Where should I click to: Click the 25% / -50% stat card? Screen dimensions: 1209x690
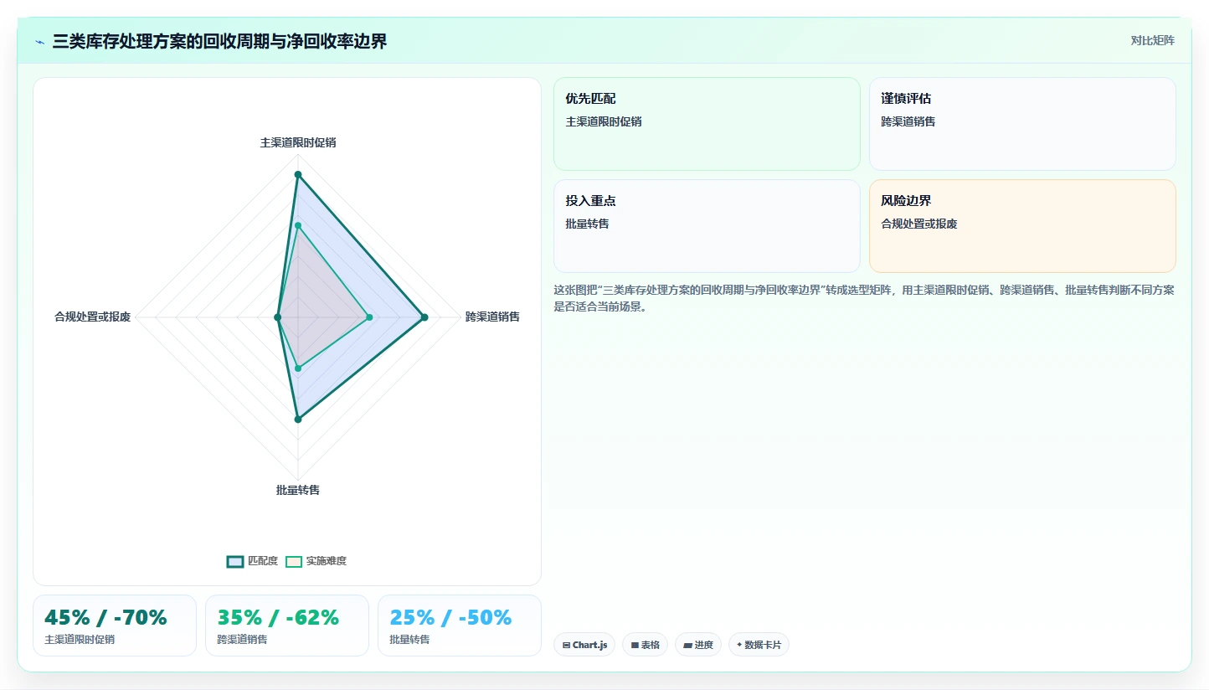tap(460, 626)
